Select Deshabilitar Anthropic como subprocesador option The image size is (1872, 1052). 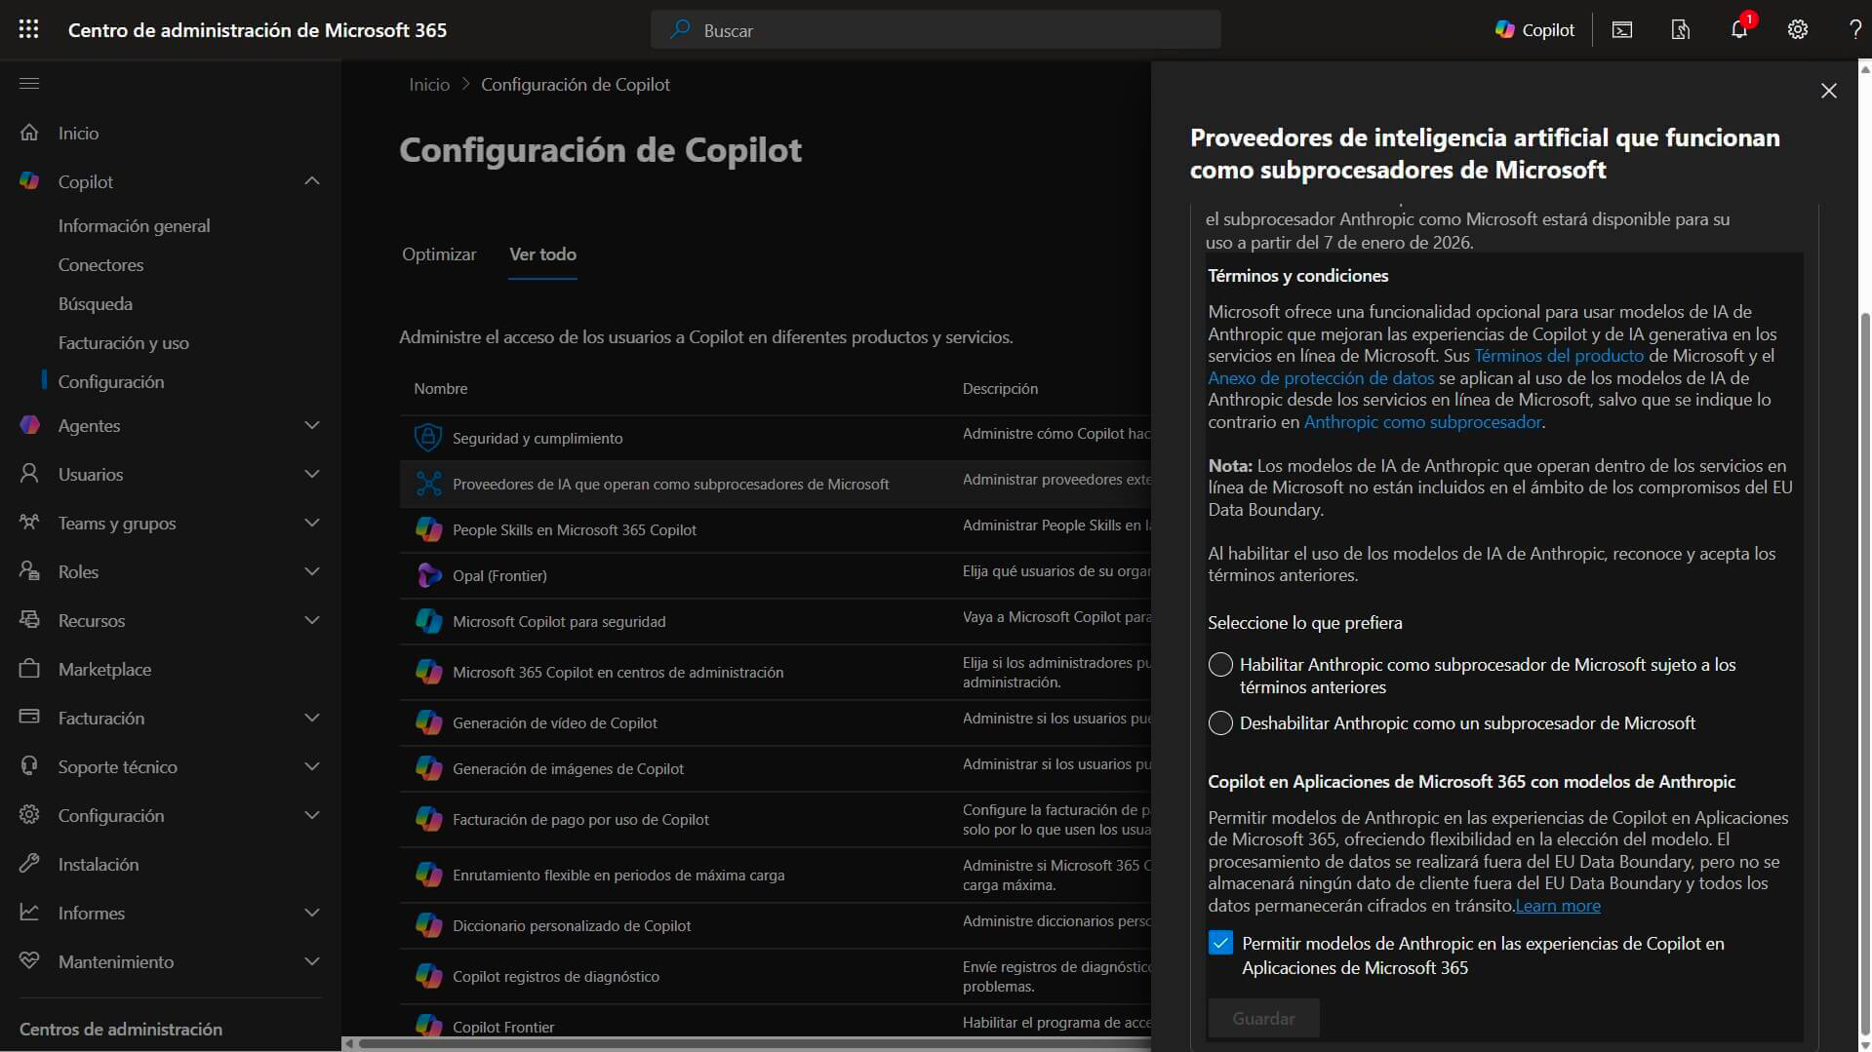coord(1220,723)
